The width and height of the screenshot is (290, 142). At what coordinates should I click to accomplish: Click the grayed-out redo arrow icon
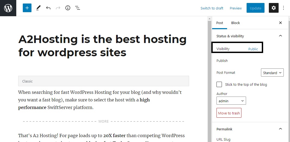pos(58,8)
